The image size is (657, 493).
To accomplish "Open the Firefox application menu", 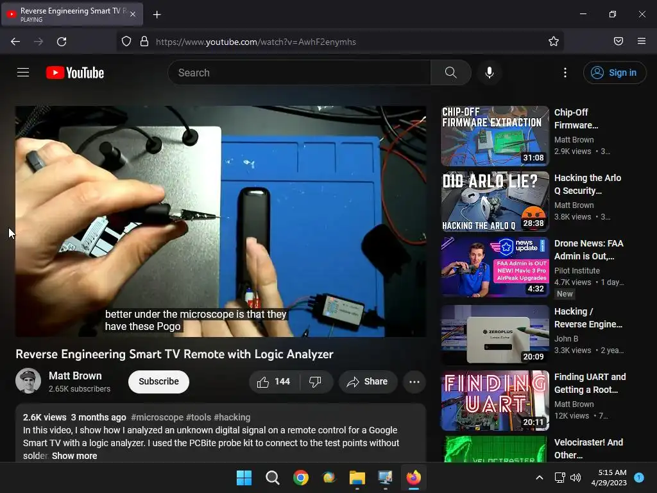I will [642, 41].
